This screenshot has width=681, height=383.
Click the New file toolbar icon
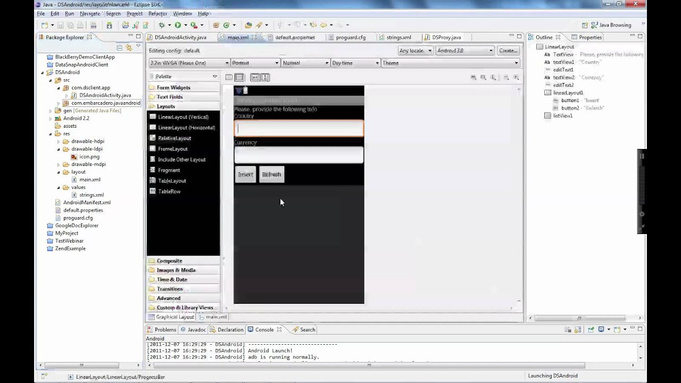[x=44, y=25]
